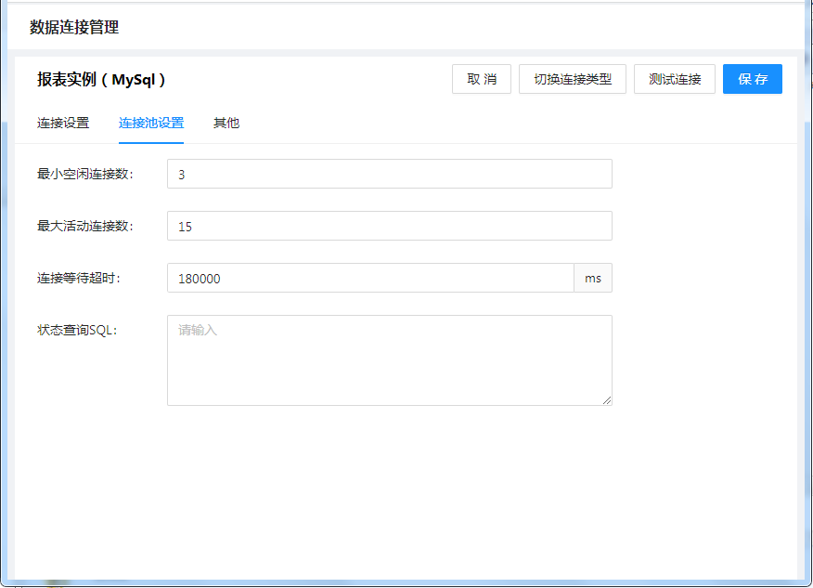This screenshot has height=588, width=813.
Task: Click 切换连接类型 to switch connection type
Action: [573, 79]
